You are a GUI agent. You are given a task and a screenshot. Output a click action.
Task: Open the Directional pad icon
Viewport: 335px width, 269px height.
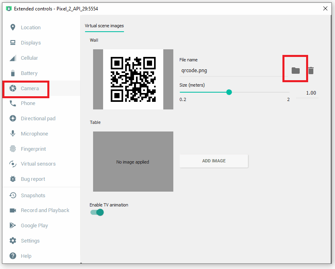[13, 119]
